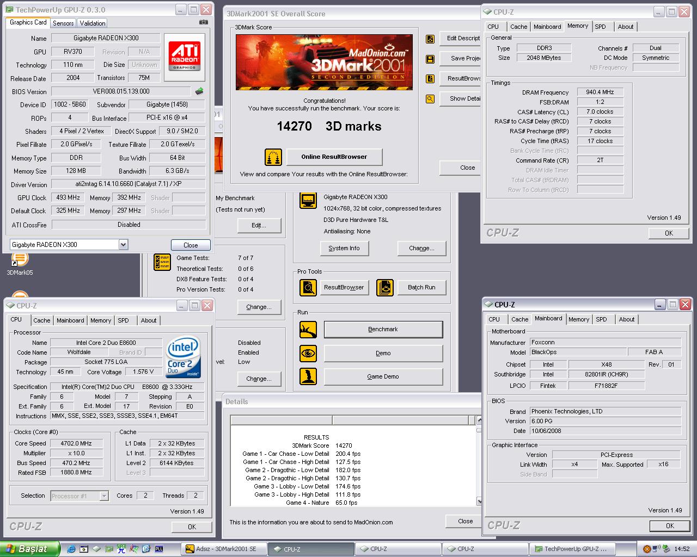697x557 pixels.
Task: Click the Benchmark button in Run section
Action: click(383, 329)
